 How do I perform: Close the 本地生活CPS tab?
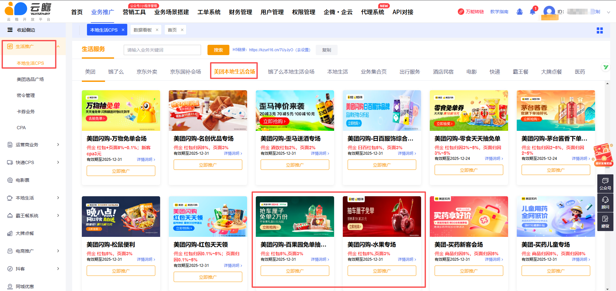coord(123,30)
